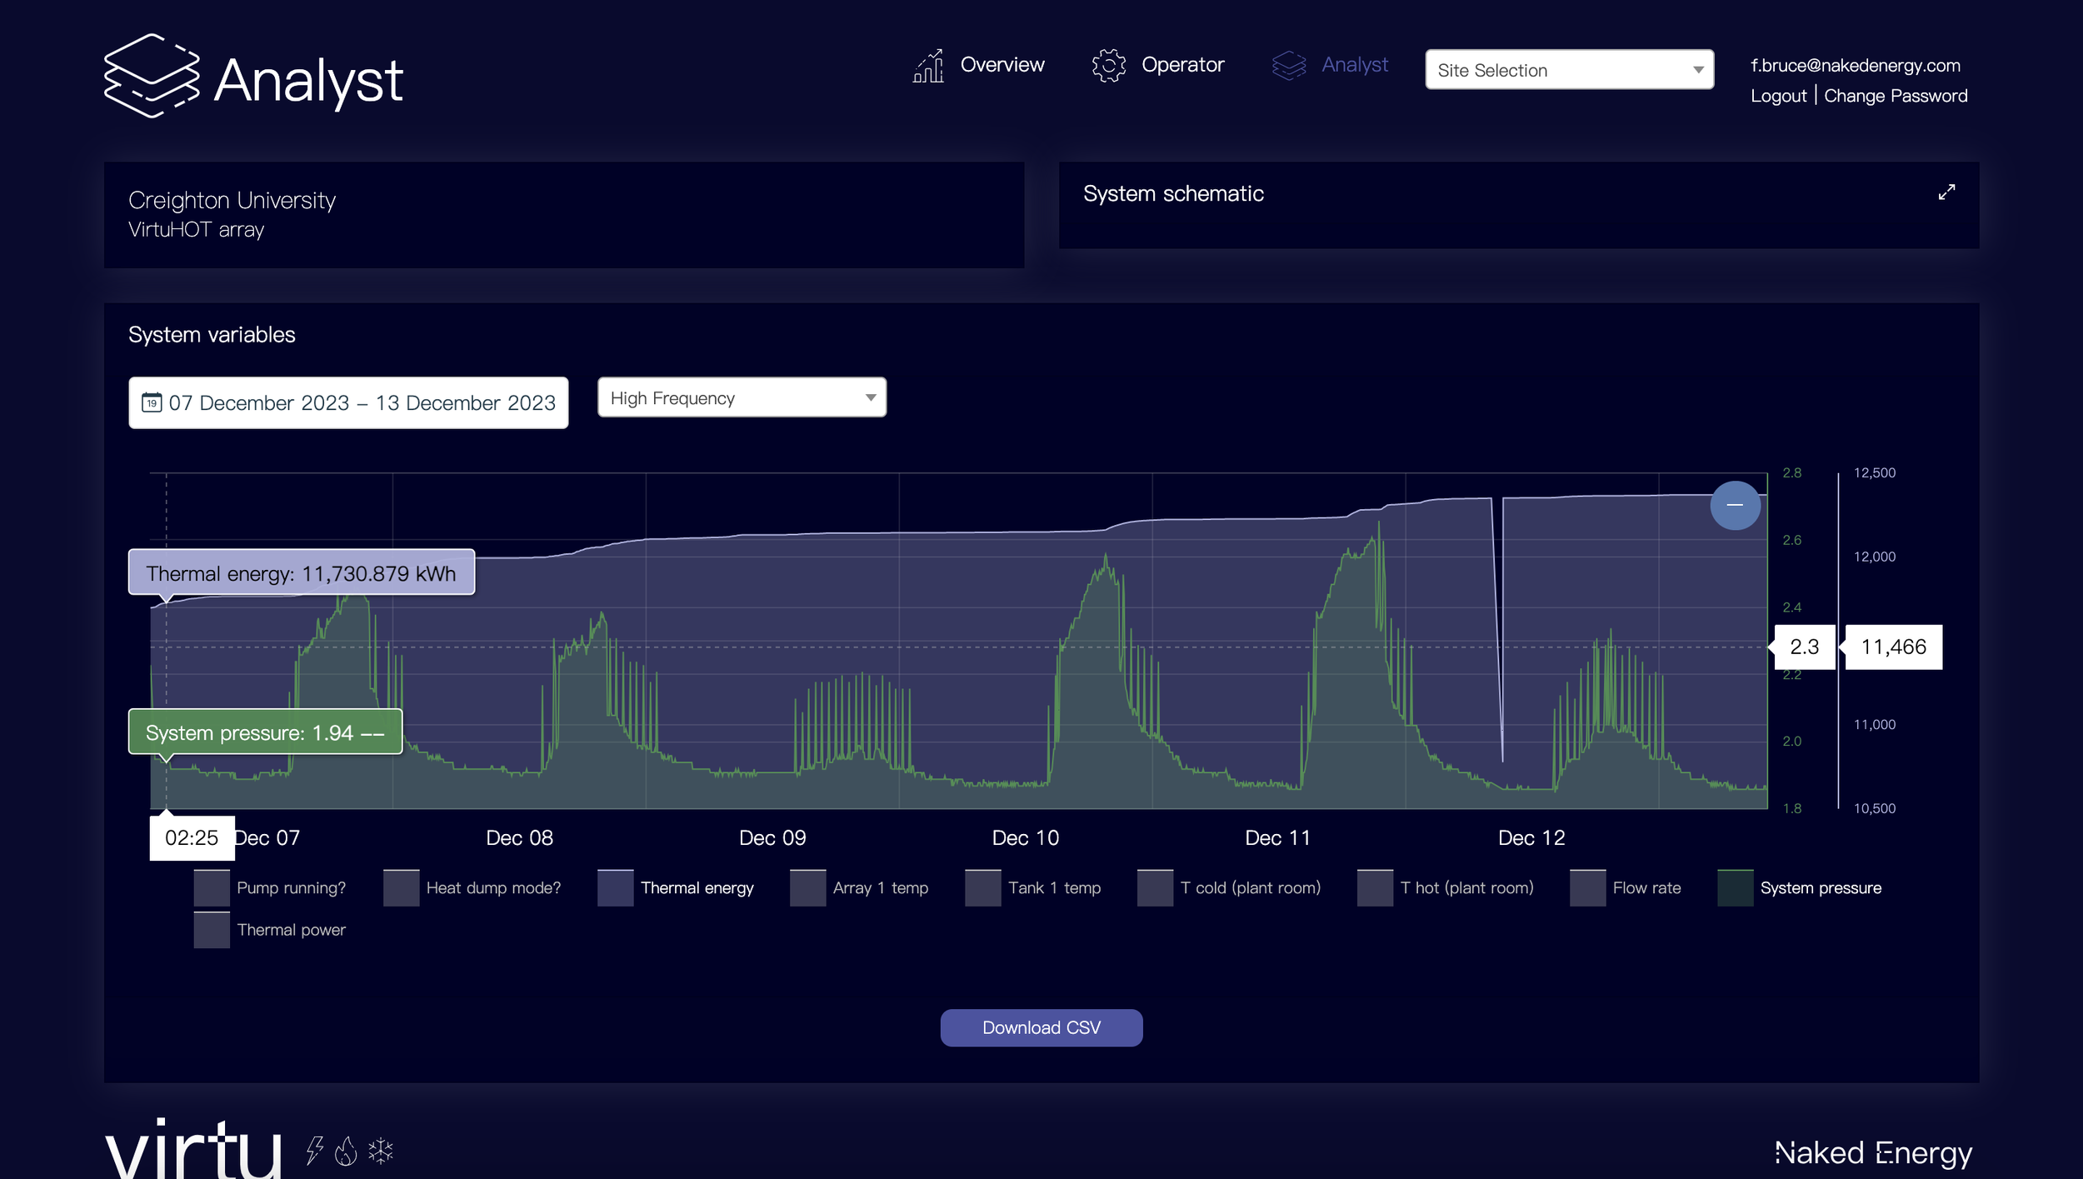Click the Operator gear icon
This screenshot has height=1179, width=2083.
coord(1108,65)
